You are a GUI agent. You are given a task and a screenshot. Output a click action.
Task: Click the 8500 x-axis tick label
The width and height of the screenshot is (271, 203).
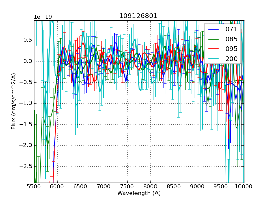click(x=174, y=187)
